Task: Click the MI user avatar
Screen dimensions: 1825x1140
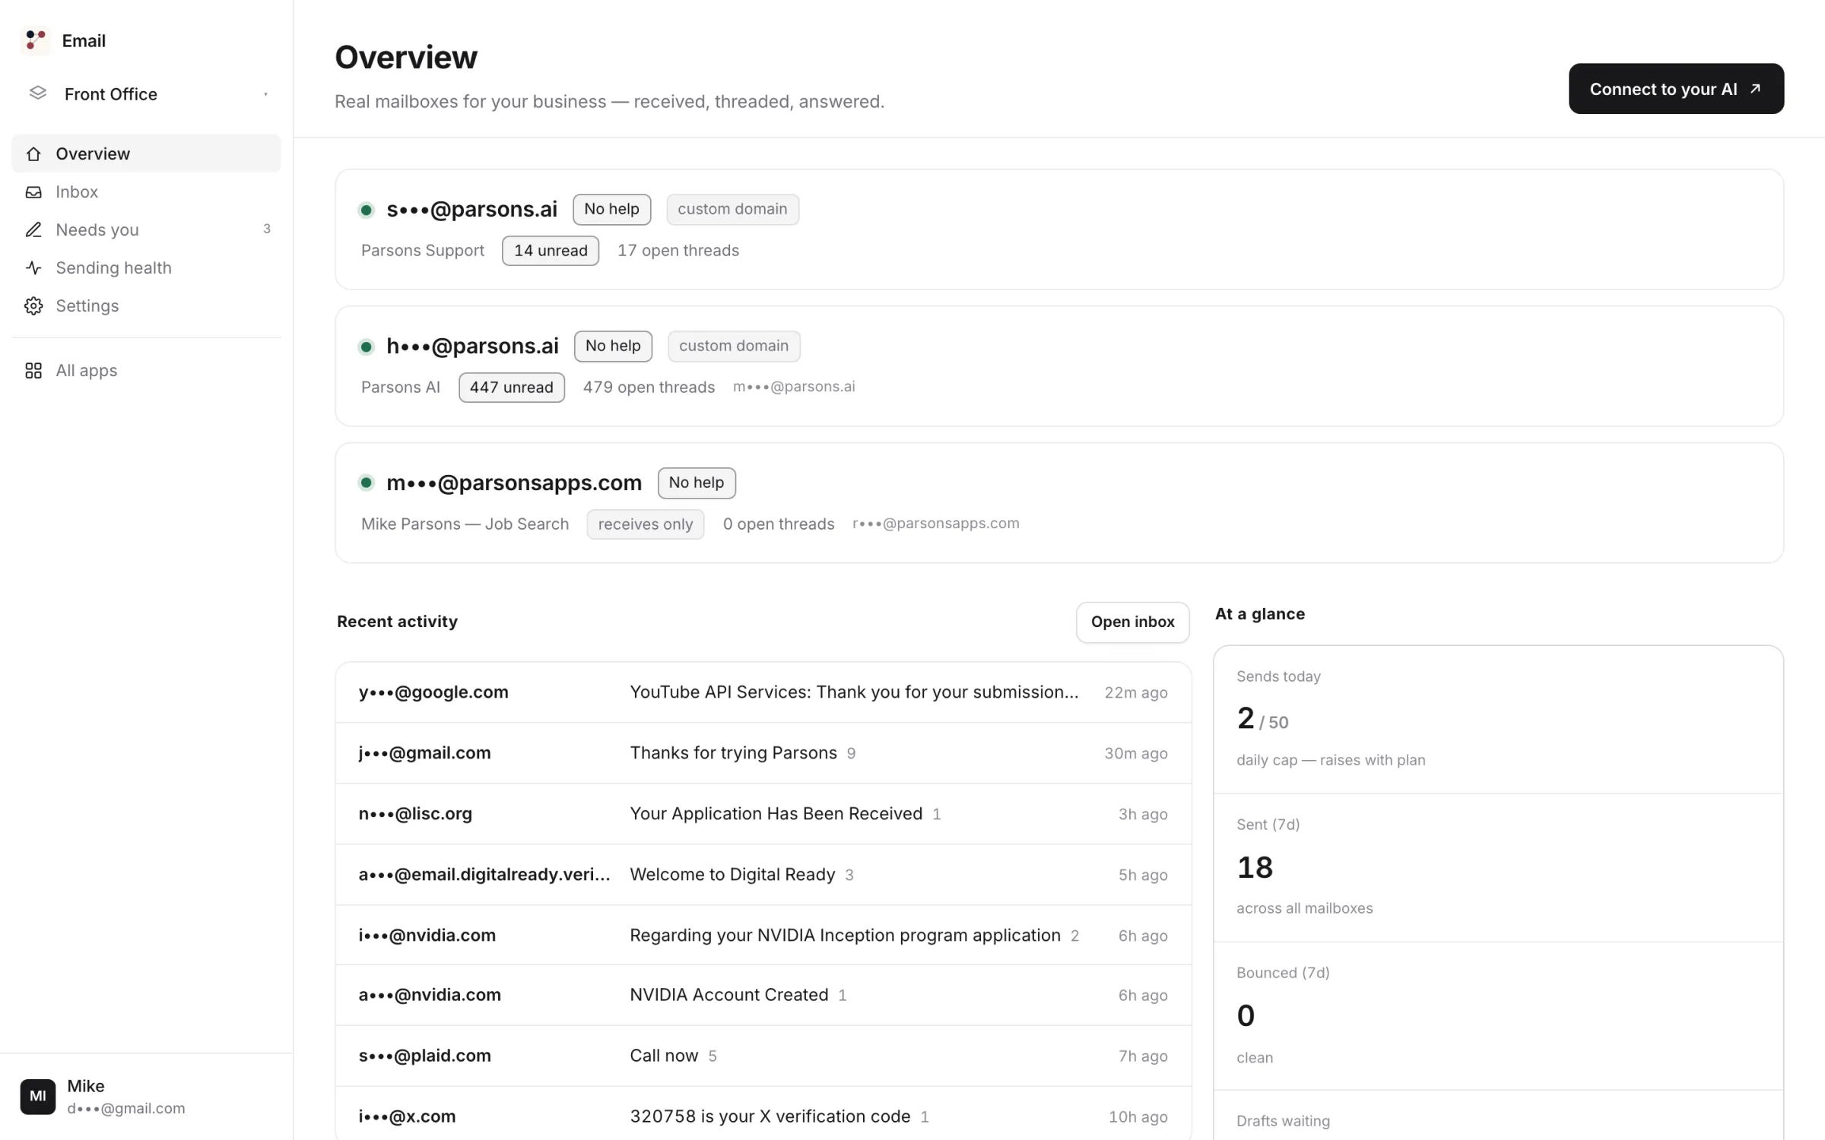Action: click(37, 1096)
